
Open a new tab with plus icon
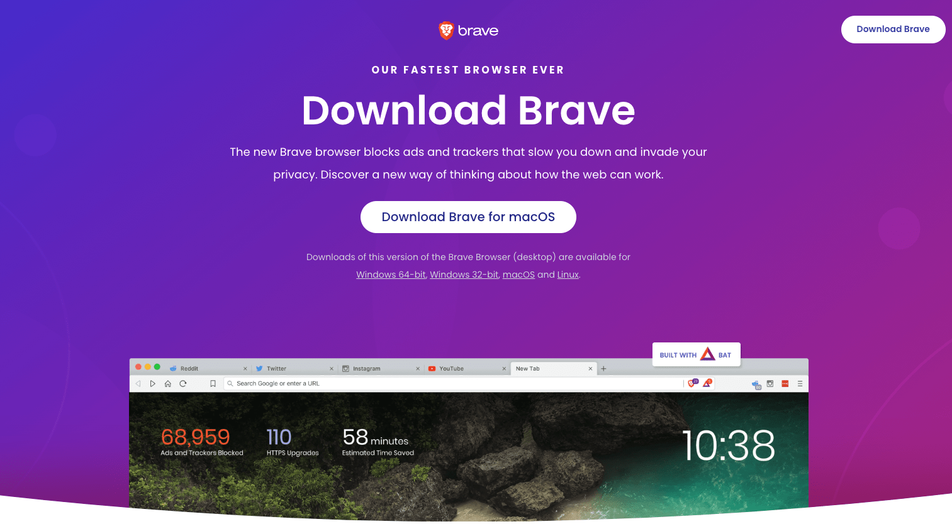coord(603,369)
